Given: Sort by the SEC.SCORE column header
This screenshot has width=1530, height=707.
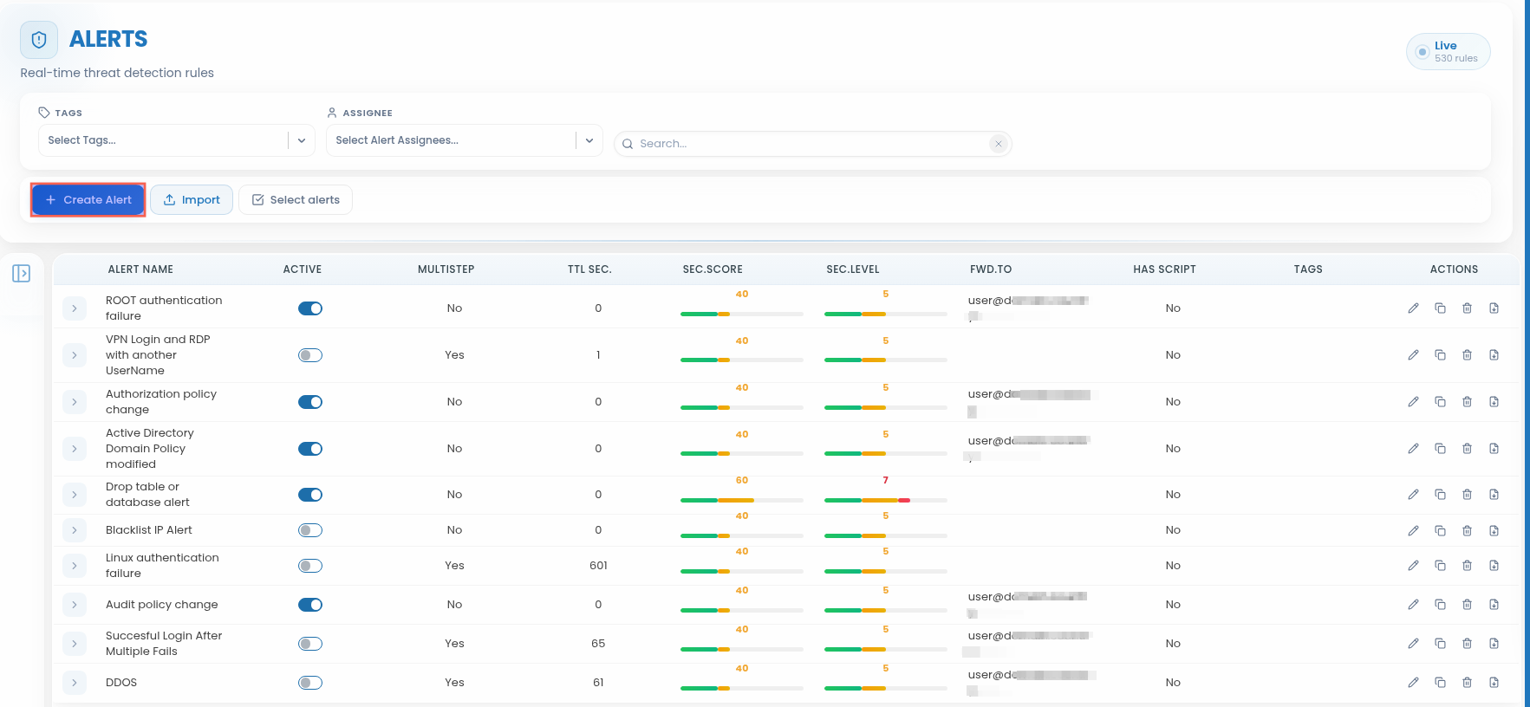Looking at the screenshot, I should pos(713,269).
